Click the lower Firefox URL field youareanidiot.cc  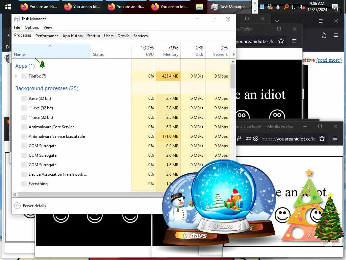tap(289, 139)
